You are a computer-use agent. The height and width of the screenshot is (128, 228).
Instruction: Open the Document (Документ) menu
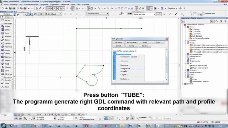[x=44, y=5]
